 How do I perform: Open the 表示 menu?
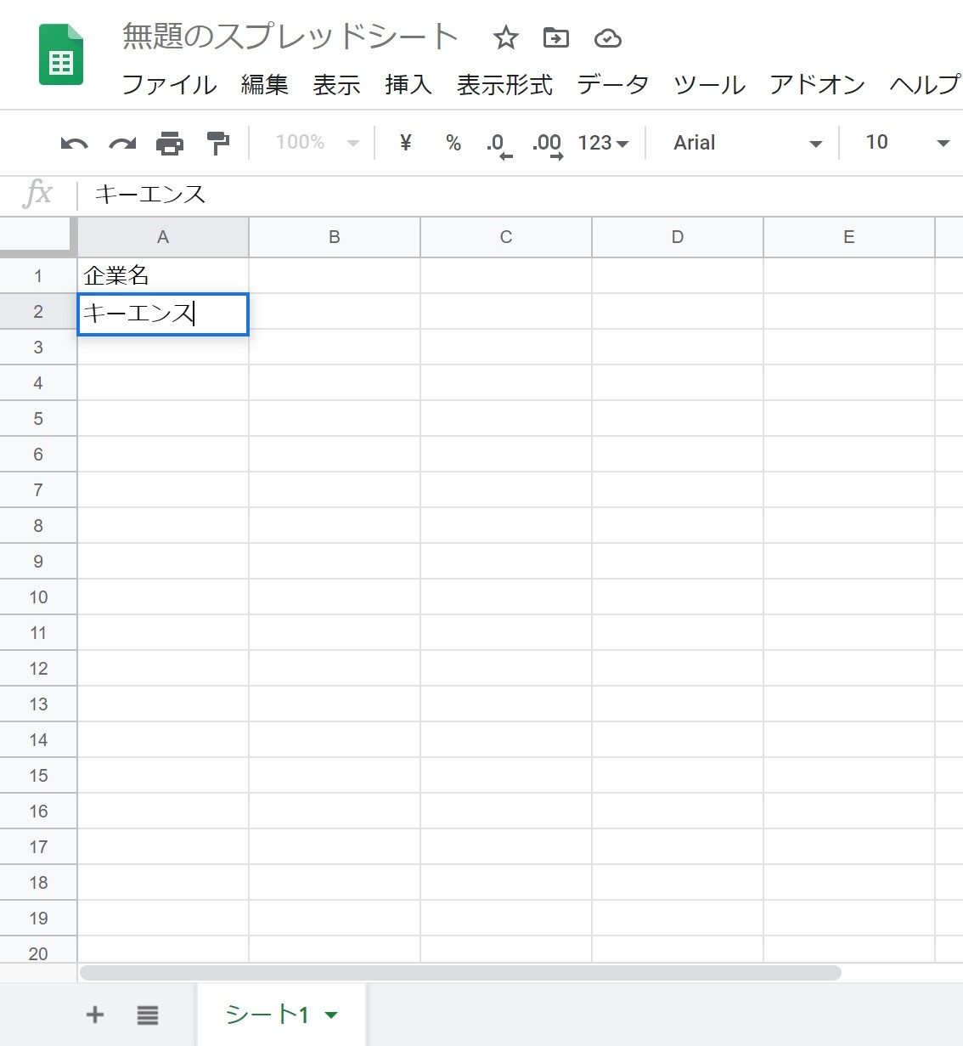[337, 85]
